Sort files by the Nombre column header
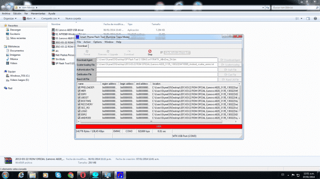Viewport: 320px width, 179px height. [56, 24]
